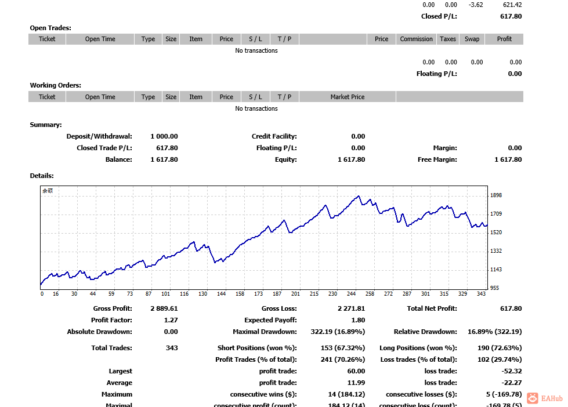Click the Type header in Working Orders table

pyautogui.click(x=148, y=97)
